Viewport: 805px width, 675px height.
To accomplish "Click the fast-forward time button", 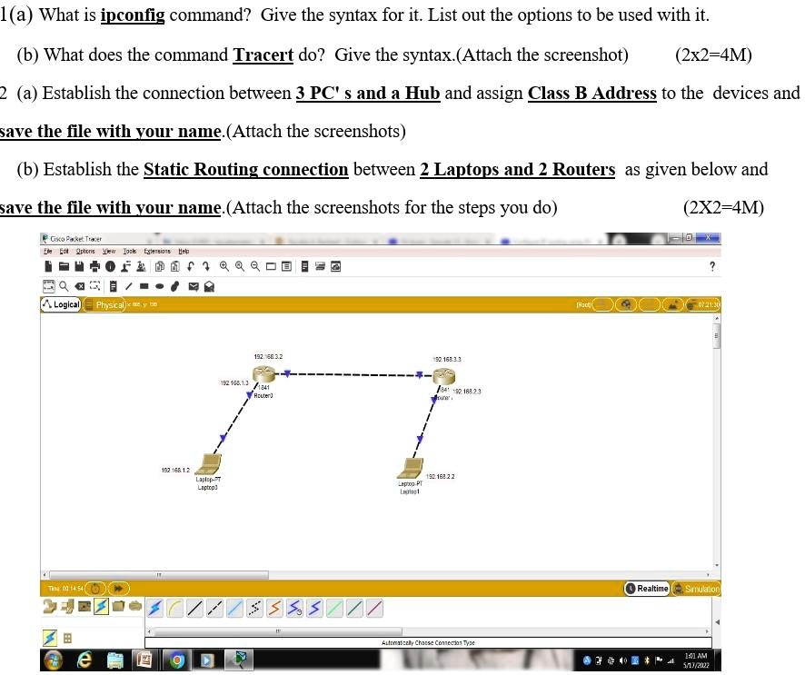I will (x=118, y=589).
